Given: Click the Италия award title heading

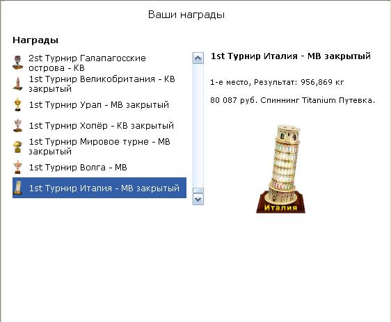Looking at the screenshot, I should tap(291, 56).
